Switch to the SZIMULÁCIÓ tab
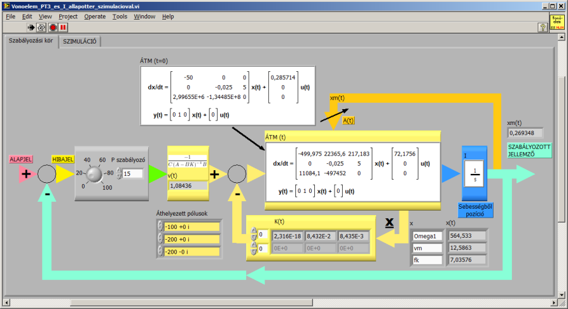The image size is (568, 309). click(80, 42)
